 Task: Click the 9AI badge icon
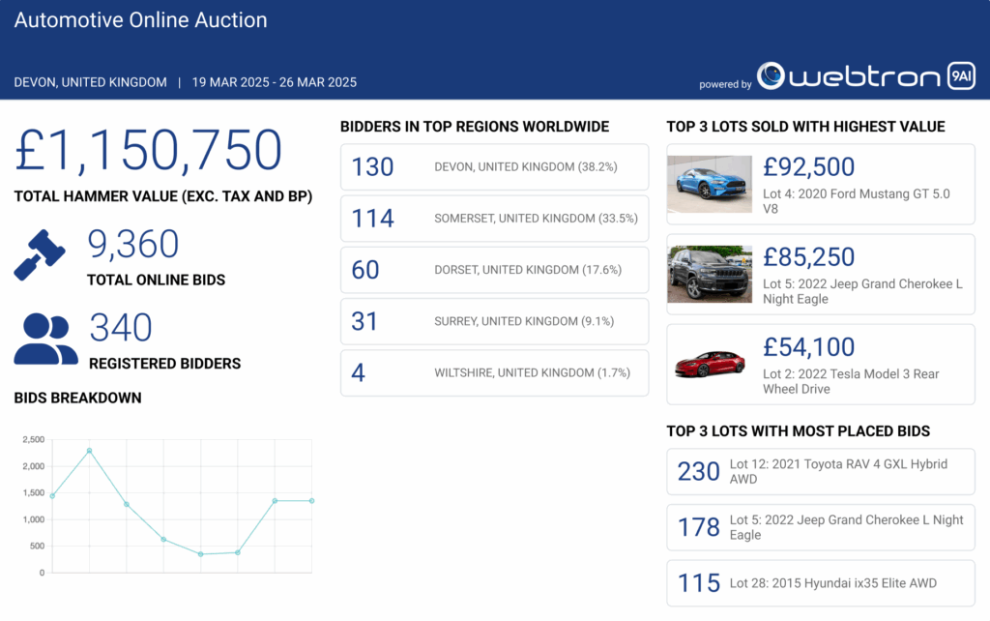(x=960, y=76)
